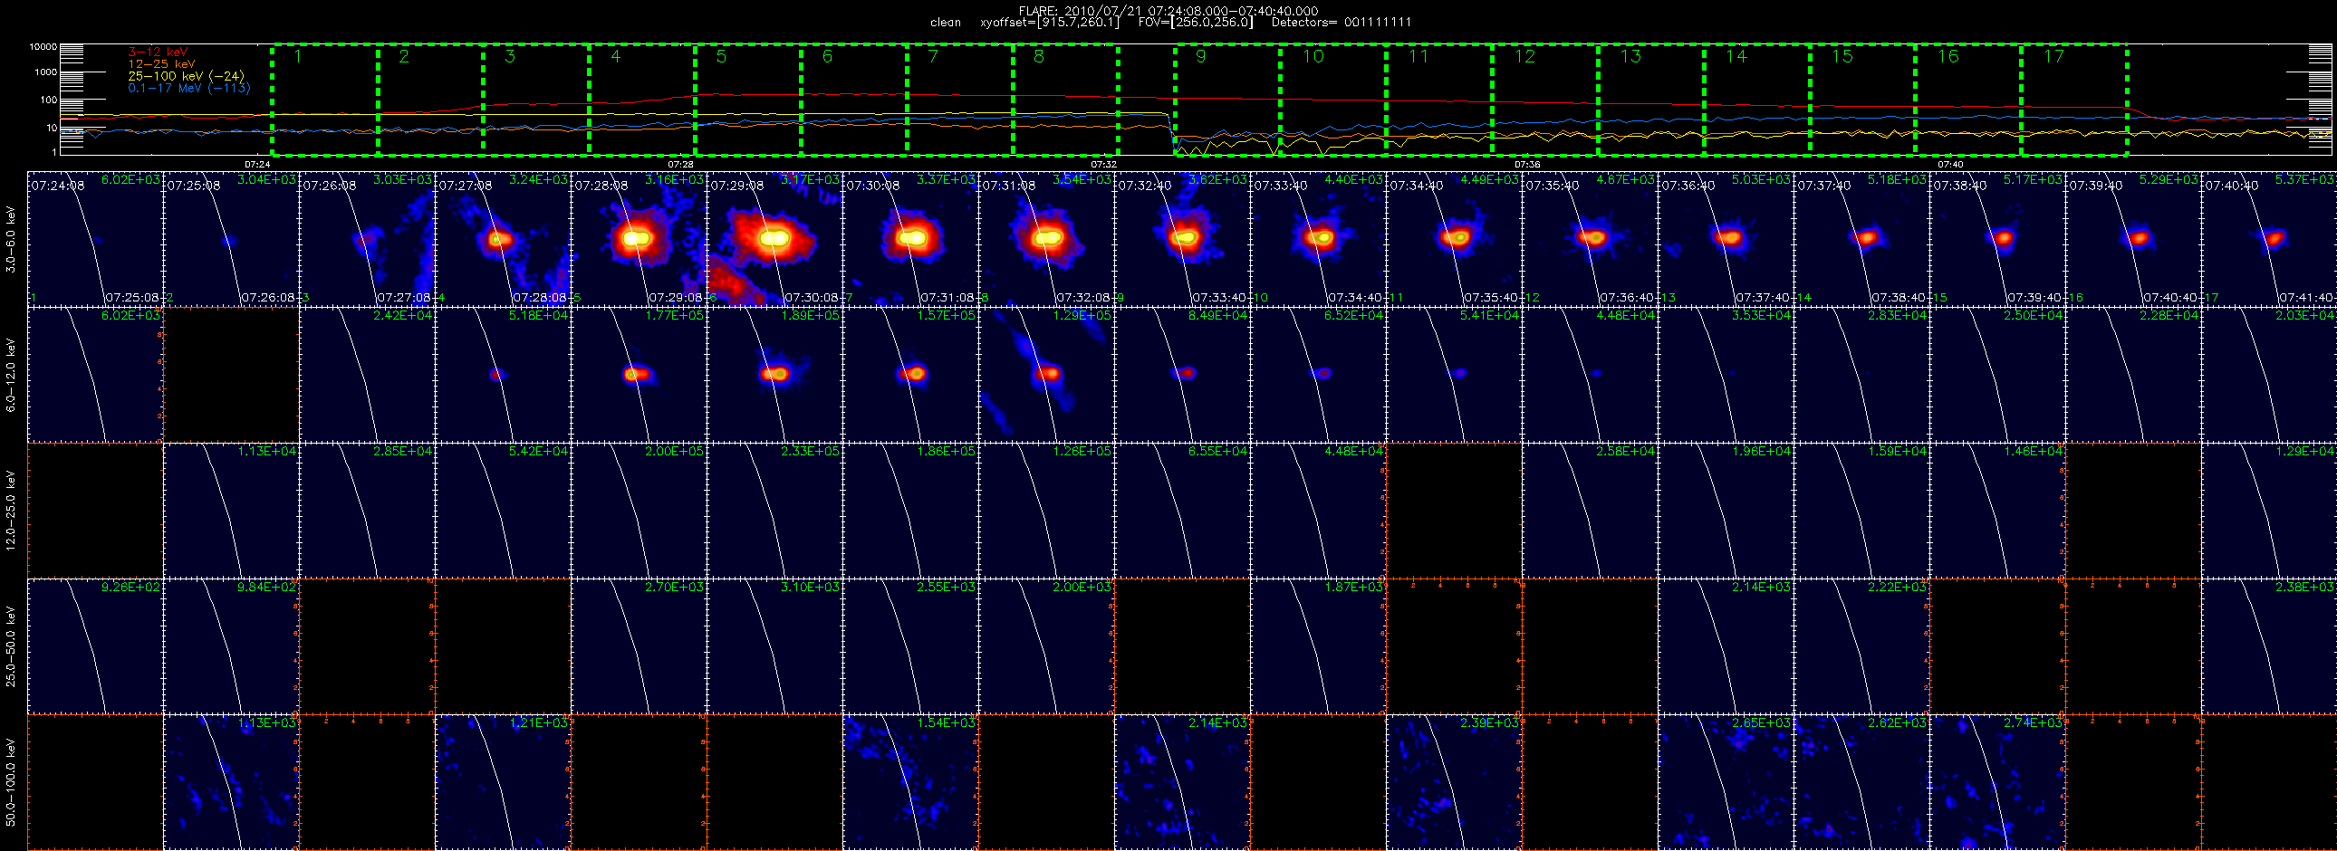2337x851 pixels.
Task: Click the "50.0-100.0 keV" row label
Action: 11,782
